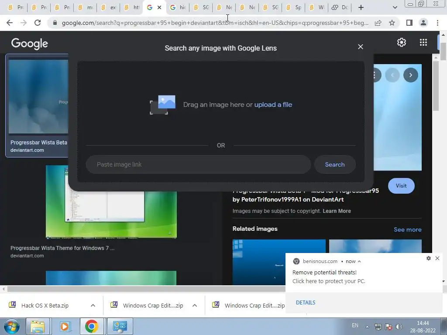Open Windows Explorer from the taskbar
Viewport: 447px width, 335px height.
click(x=38, y=326)
